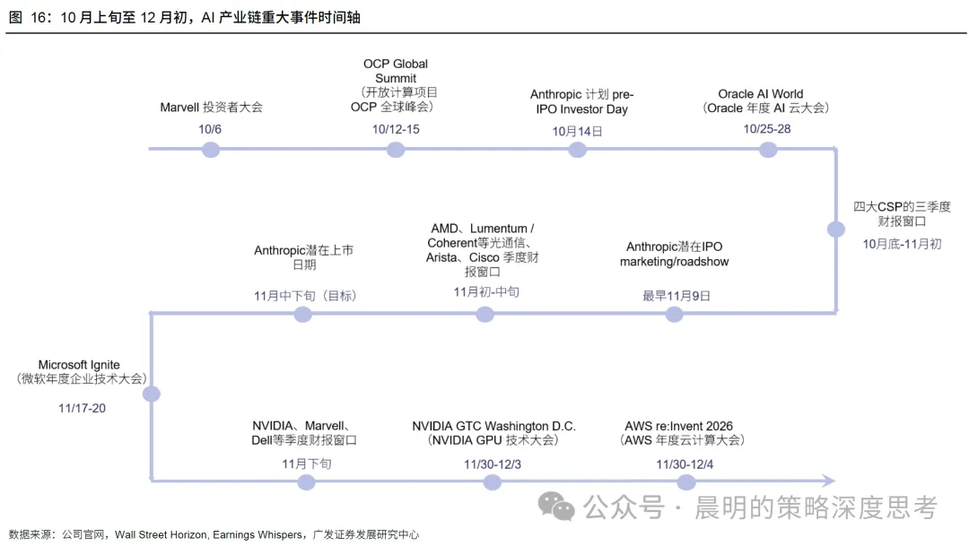Select the '11/30-12/4' date text
The width and height of the screenshot is (969, 546).
click(x=685, y=464)
